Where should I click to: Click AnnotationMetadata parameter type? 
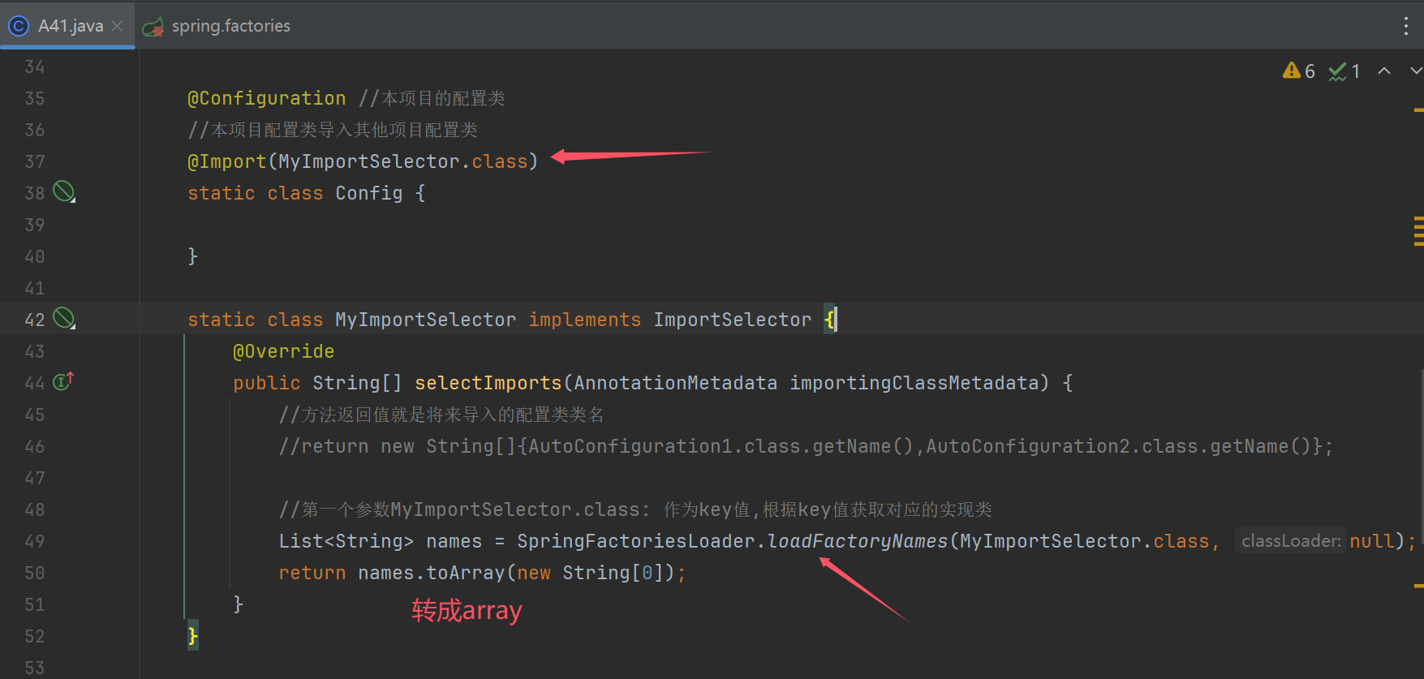click(675, 383)
